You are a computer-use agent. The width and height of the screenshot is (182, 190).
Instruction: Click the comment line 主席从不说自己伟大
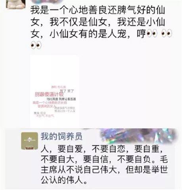pyautogui.click(x=79, y=170)
